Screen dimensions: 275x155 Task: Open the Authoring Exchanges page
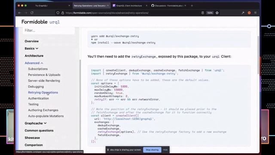[43, 110]
